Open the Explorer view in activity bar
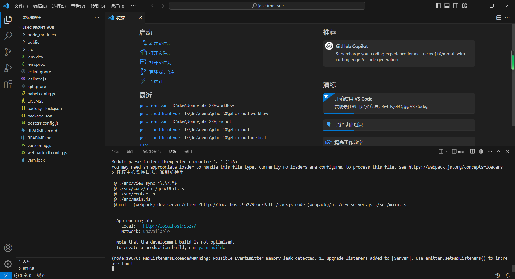The height and width of the screenshot is (279, 515). click(8, 20)
